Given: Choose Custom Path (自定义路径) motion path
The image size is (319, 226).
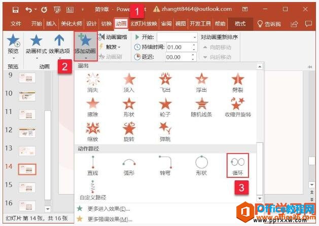Looking at the screenshot, I should [x=93, y=190].
